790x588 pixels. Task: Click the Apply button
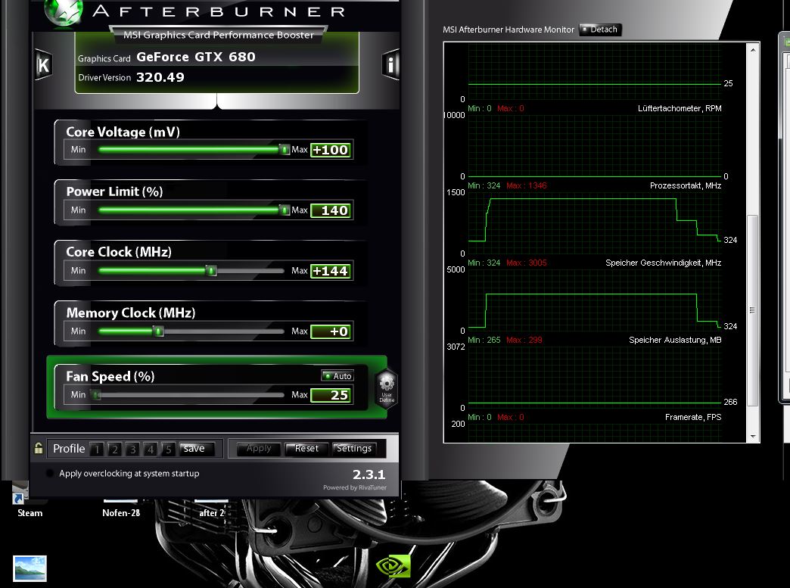click(x=259, y=449)
